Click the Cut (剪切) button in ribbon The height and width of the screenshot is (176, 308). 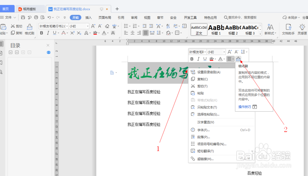point(17,26)
